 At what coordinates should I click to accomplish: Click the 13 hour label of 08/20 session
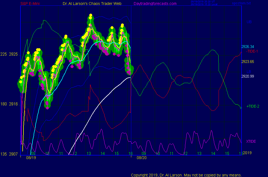pyautogui.click(x=199, y=154)
